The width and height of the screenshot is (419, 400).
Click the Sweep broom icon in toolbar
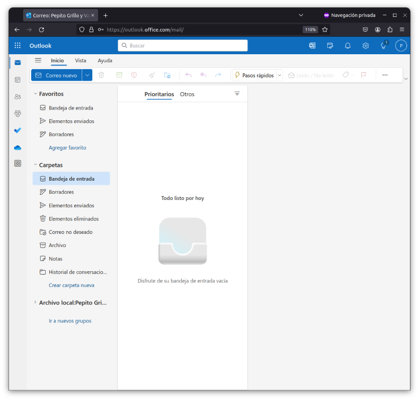pos(152,75)
